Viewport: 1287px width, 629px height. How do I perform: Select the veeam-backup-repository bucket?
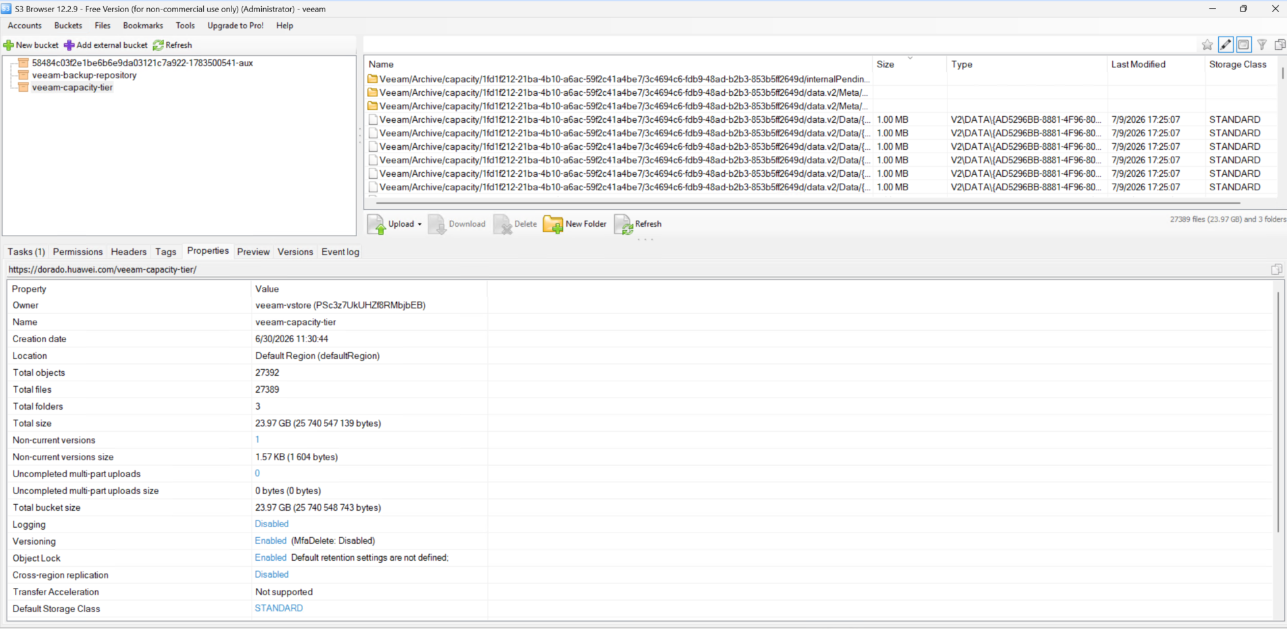click(x=84, y=75)
